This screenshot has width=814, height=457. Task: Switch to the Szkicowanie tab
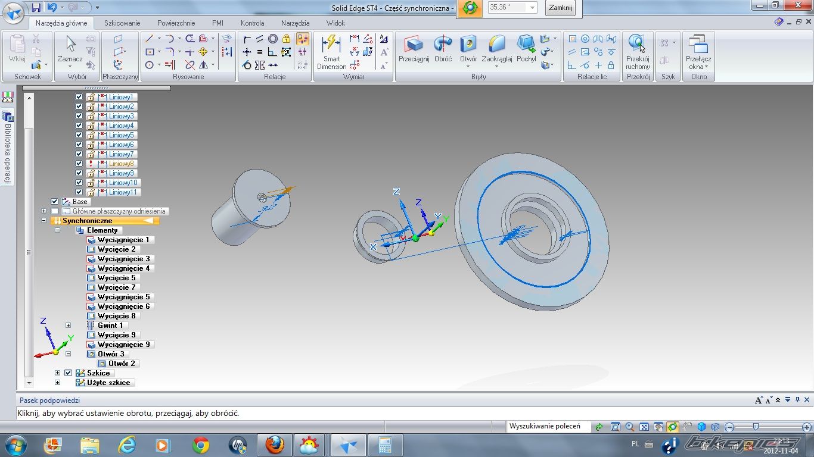pyautogui.click(x=122, y=23)
